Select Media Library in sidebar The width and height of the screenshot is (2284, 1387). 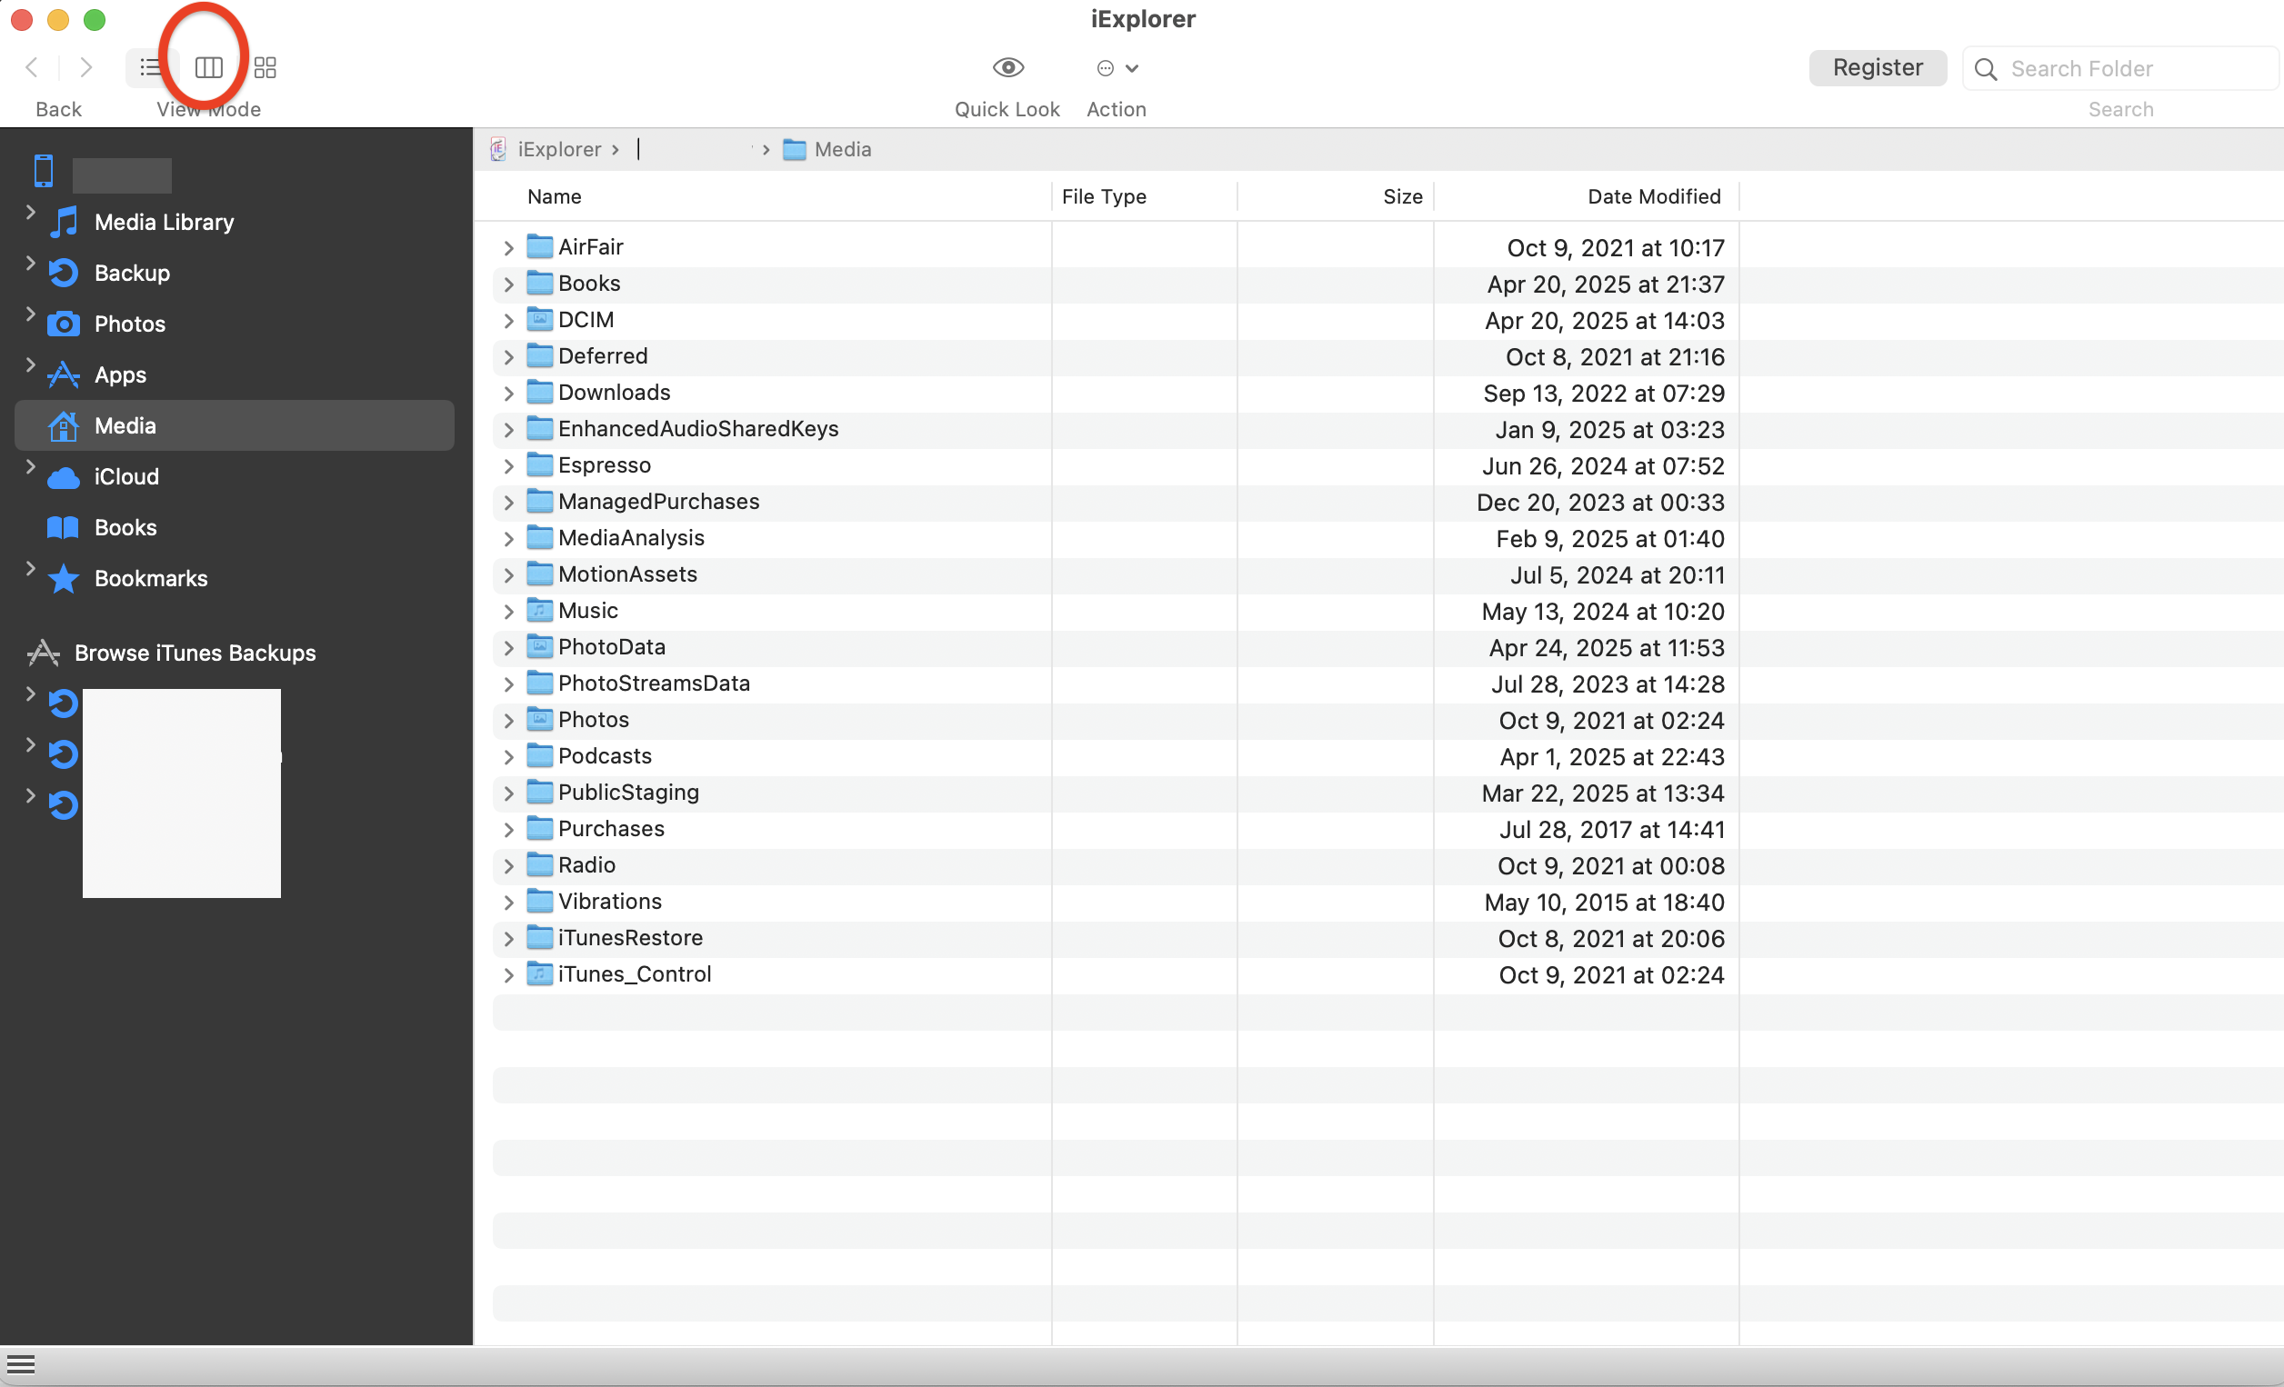coord(164,223)
